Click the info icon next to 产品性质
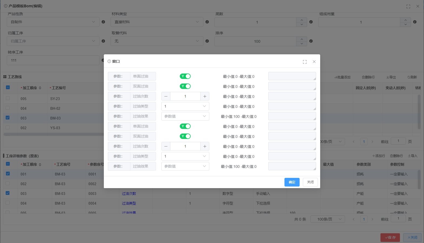 coord(103,22)
